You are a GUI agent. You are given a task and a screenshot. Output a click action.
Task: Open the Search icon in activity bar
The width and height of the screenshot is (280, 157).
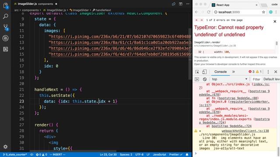click(6, 17)
